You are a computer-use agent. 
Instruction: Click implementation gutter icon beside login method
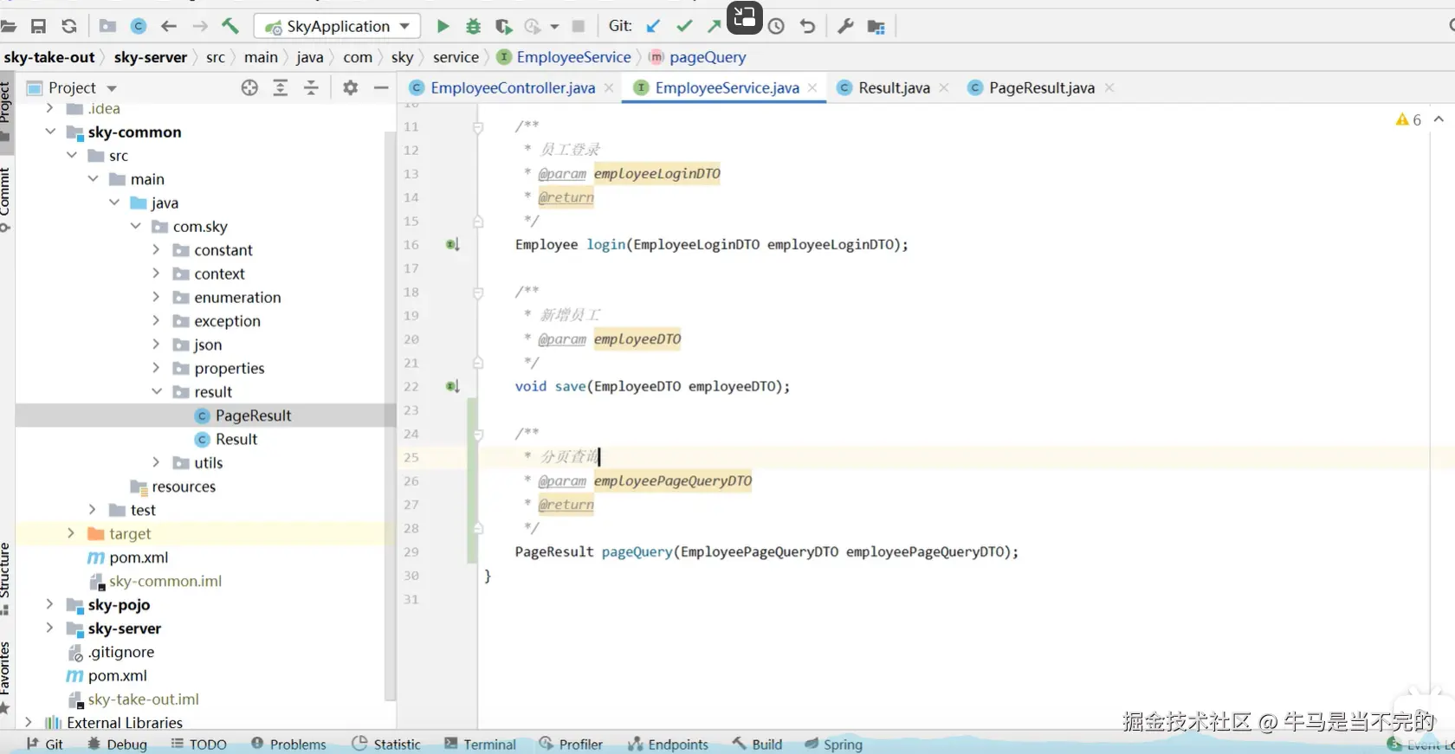(452, 245)
